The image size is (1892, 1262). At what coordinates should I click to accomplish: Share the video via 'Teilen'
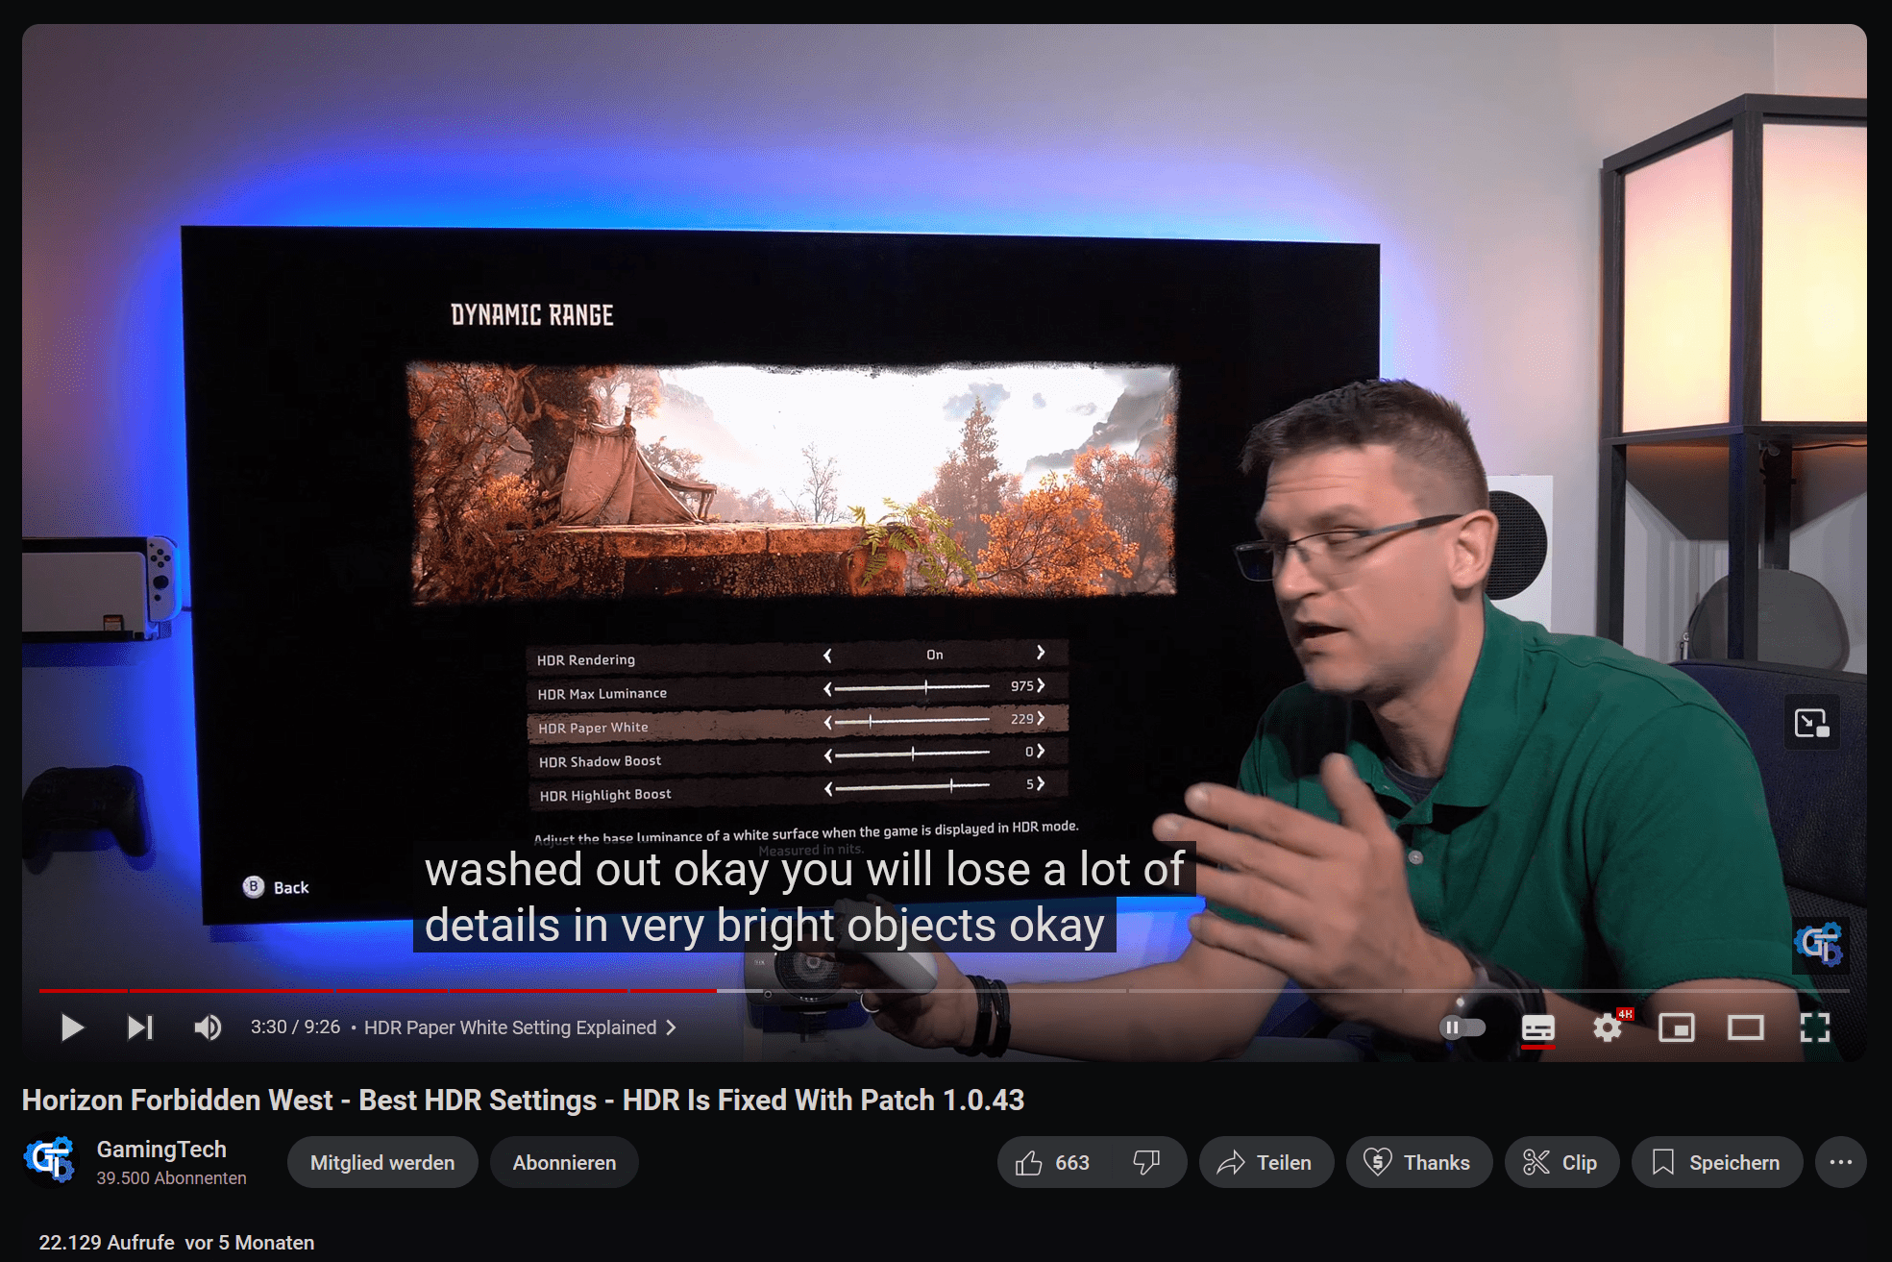point(1266,1162)
